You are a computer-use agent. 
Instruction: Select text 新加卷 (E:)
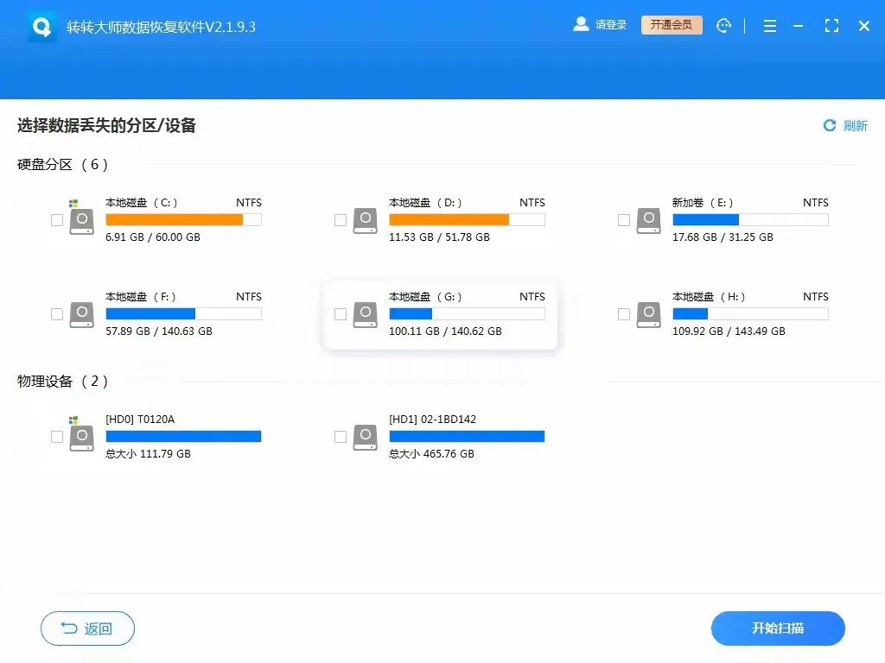[703, 202]
